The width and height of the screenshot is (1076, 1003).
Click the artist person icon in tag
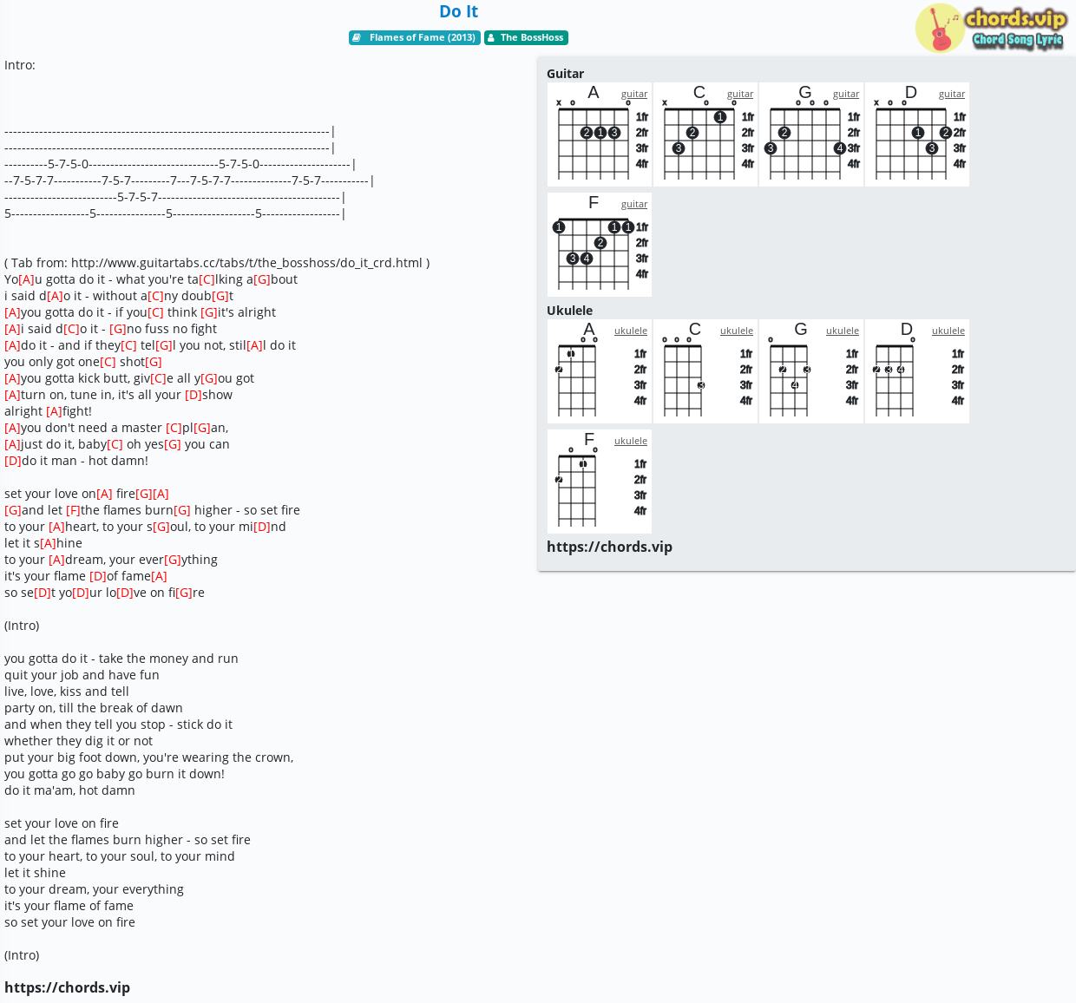[490, 37]
